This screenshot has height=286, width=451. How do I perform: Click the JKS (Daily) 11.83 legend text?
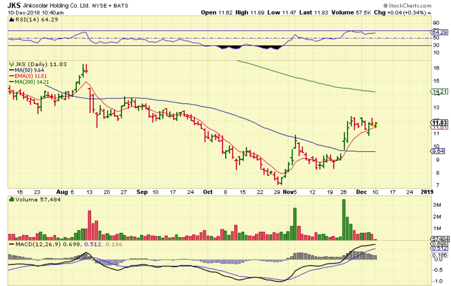41,64
